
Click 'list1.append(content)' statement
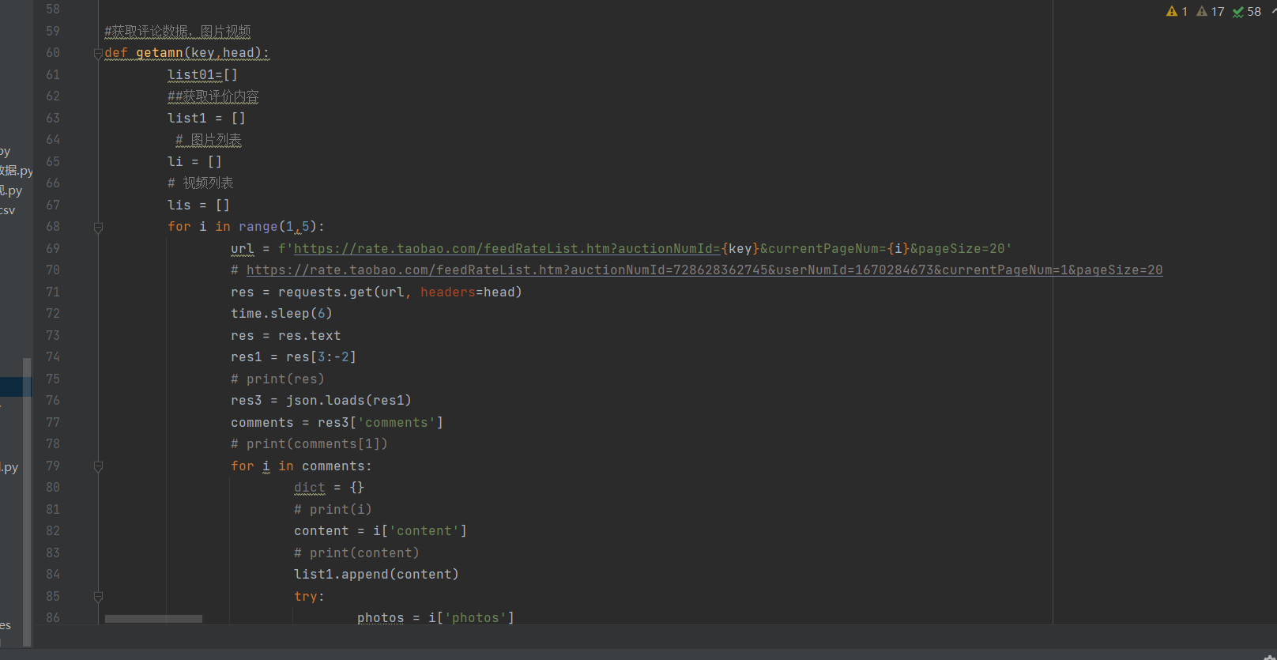tap(376, 575)
